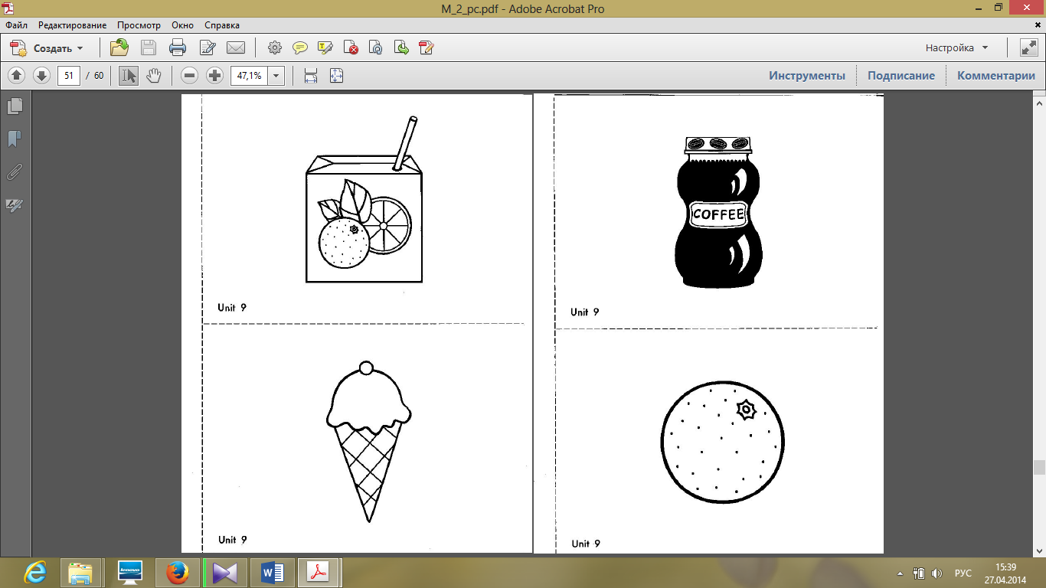Show the Signatures panel
Viewport: 1046px width, 588px height.
click(15, 205)
